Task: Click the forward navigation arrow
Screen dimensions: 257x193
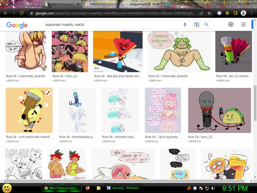Action: [14, 13]
